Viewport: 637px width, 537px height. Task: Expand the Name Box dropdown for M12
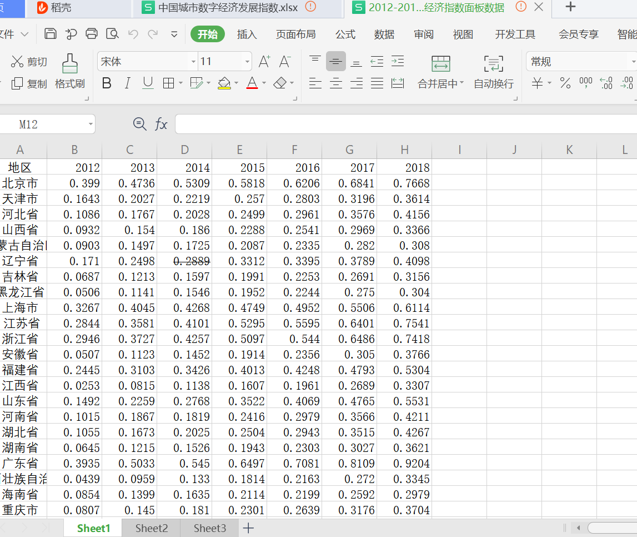click(x=91, y=124)
